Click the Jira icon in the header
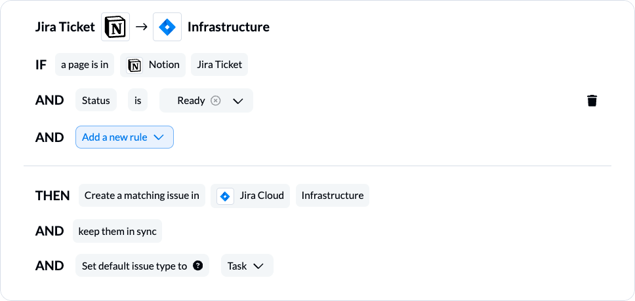Screen dimensions: 635x301 click(x=167, y=27)
